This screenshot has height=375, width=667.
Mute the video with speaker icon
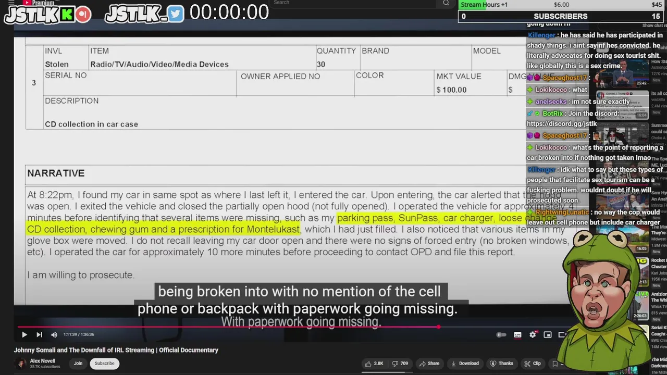point(54,334)
